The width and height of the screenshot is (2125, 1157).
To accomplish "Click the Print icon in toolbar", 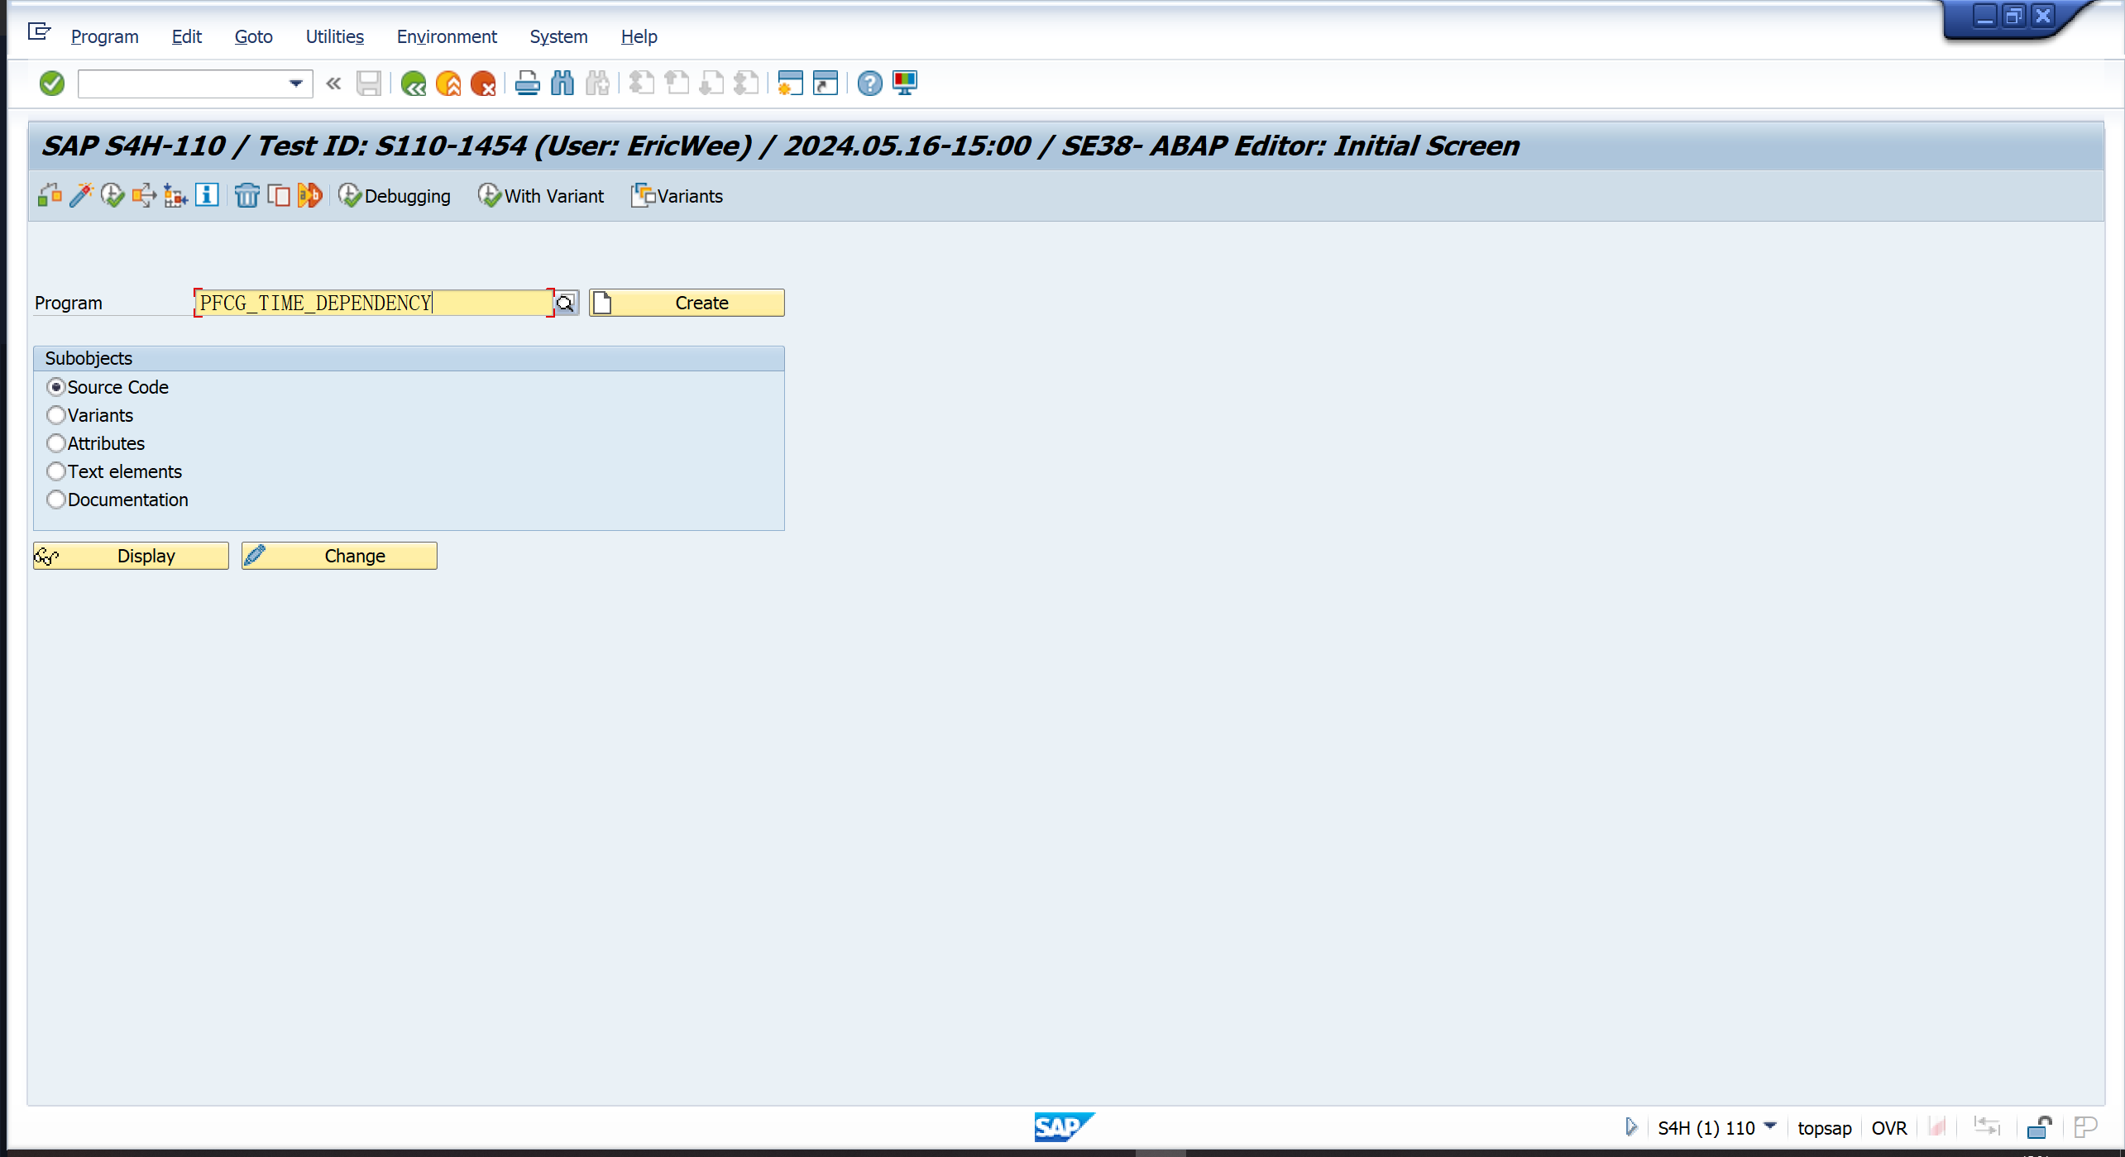I will pyautogui.click(x=527, y=84).
